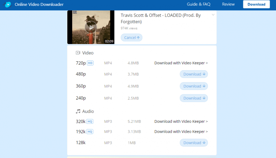Download the 240p MP4 video

194,98
